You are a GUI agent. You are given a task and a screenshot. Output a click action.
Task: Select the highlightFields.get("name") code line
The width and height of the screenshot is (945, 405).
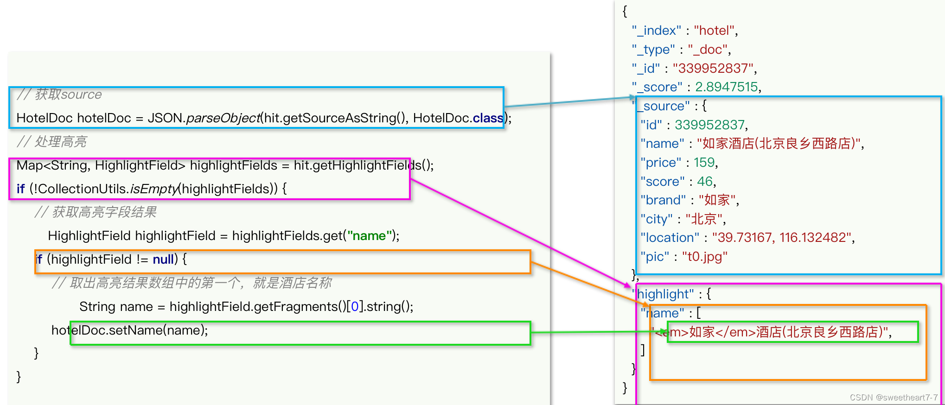223,236
